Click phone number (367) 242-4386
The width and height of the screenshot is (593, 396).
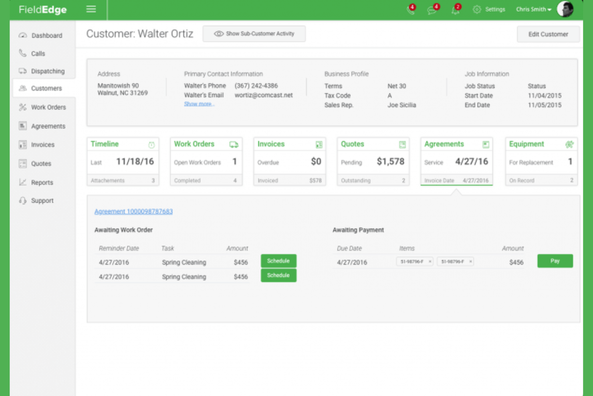[x=256, y=86]
